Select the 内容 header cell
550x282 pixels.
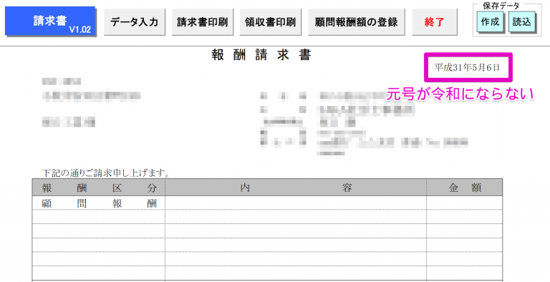point(296,188)
